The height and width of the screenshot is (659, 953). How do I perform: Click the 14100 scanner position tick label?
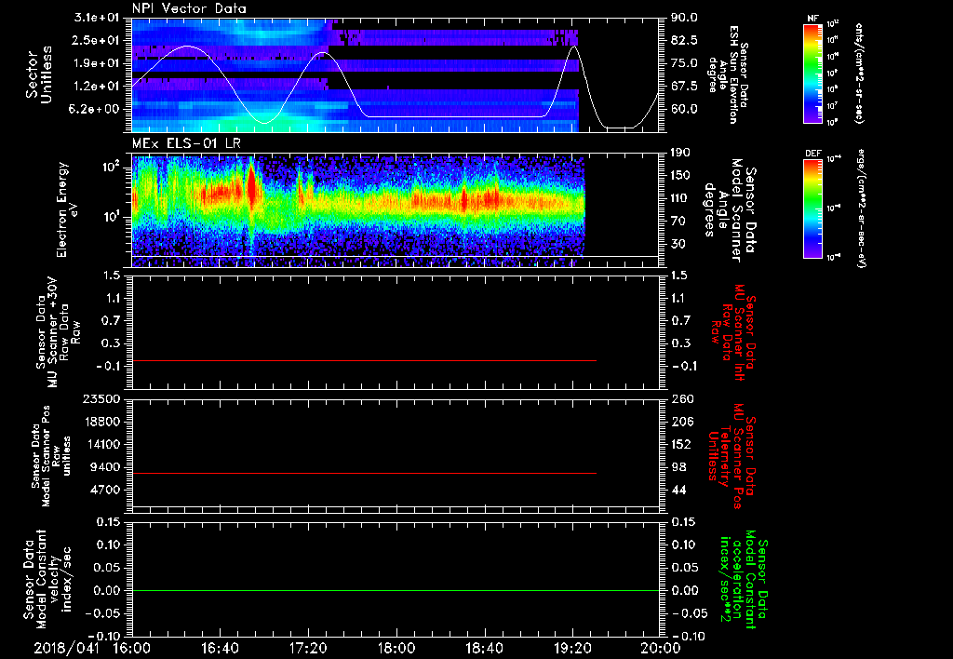[104, 444]
